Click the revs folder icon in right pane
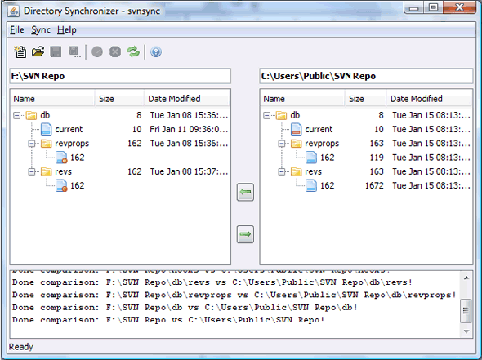Image resolution: width=482 pixels, height=360 pixels. (x=297, y=171)
